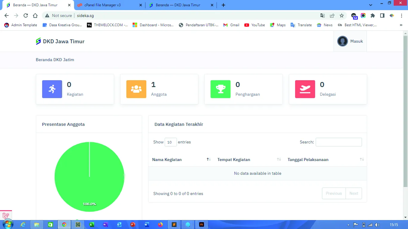Image resolution: width=408 pixels, height=229 pixels.
Task: Open Firefox from the taskbar
Action: click(160, 225)
